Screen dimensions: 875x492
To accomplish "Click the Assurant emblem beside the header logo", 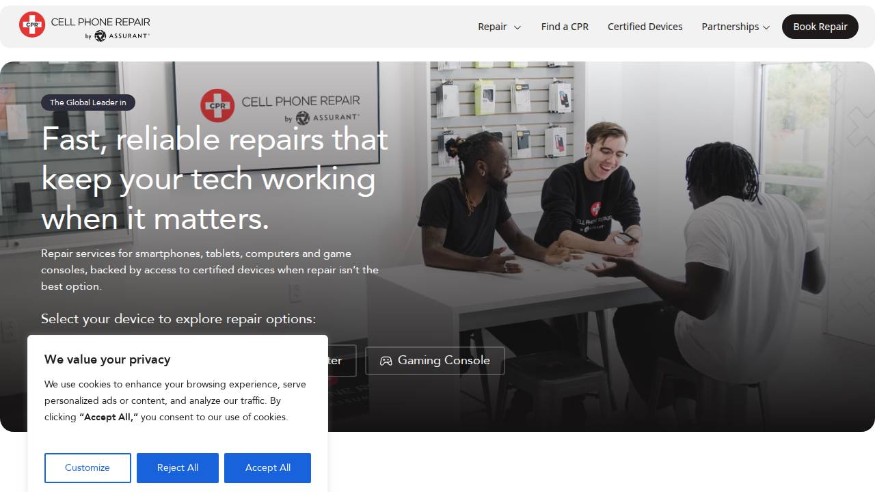I will [x=100, y=36].
